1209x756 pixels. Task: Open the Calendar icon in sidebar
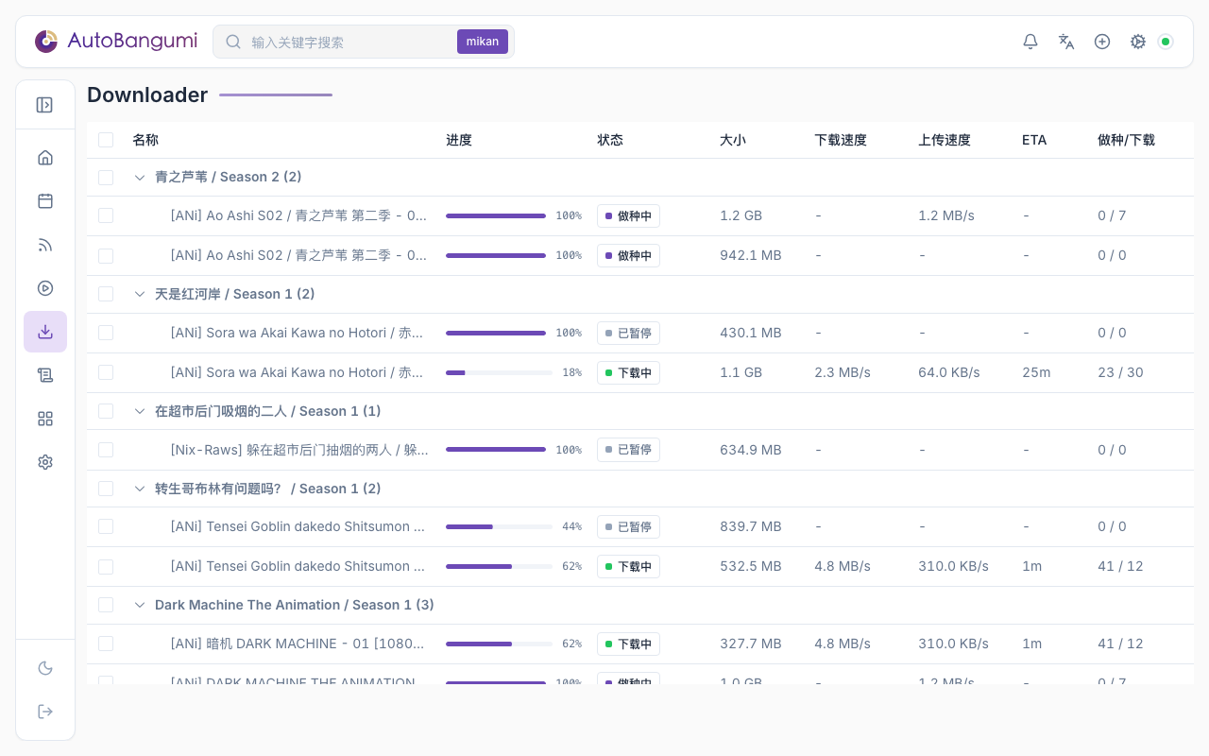point(45,201)
